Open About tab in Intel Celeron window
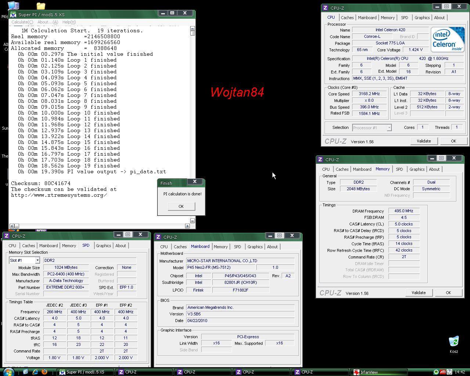The height and width of the screenshot is (376, 470). (439, 18)
